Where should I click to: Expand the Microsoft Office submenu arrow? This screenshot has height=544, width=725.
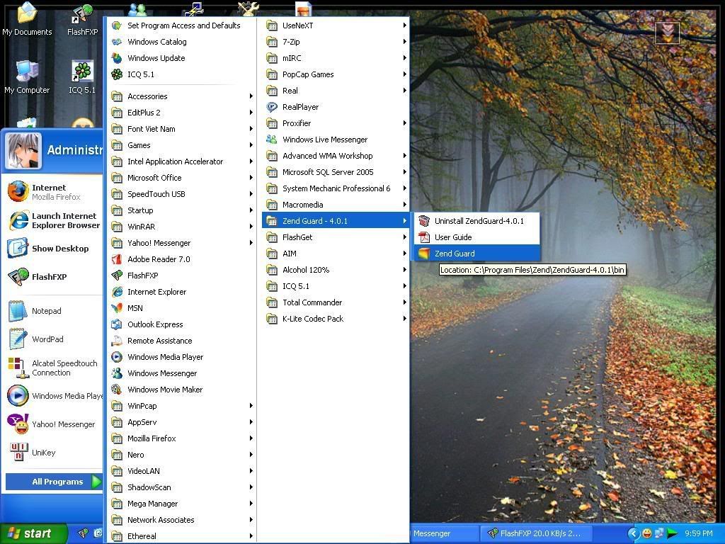tap(251, 178)
